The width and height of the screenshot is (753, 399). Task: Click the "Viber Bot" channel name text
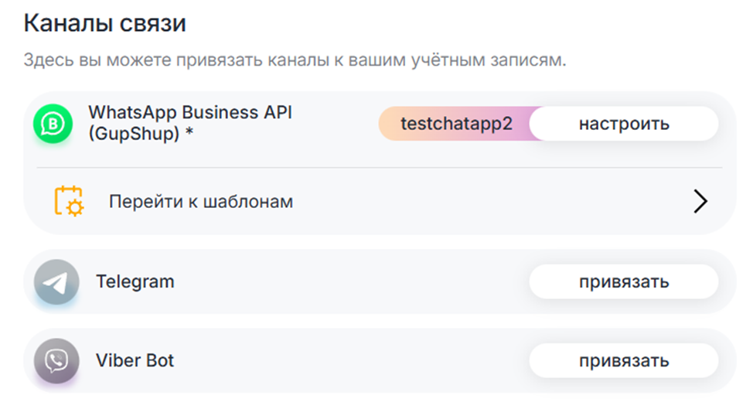pyautogui.click(x=135, y=361)
